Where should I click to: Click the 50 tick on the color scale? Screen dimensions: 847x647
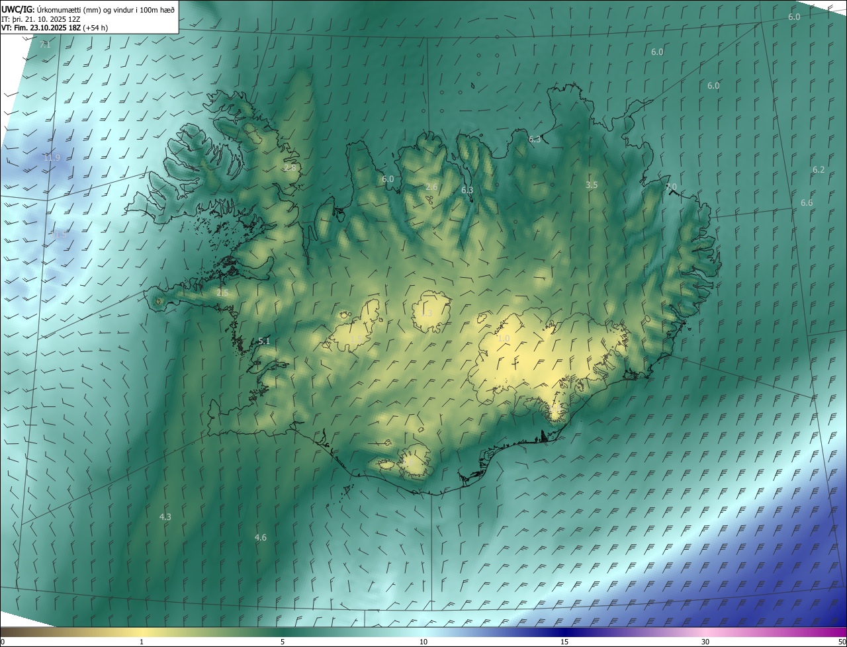[842, 642]
